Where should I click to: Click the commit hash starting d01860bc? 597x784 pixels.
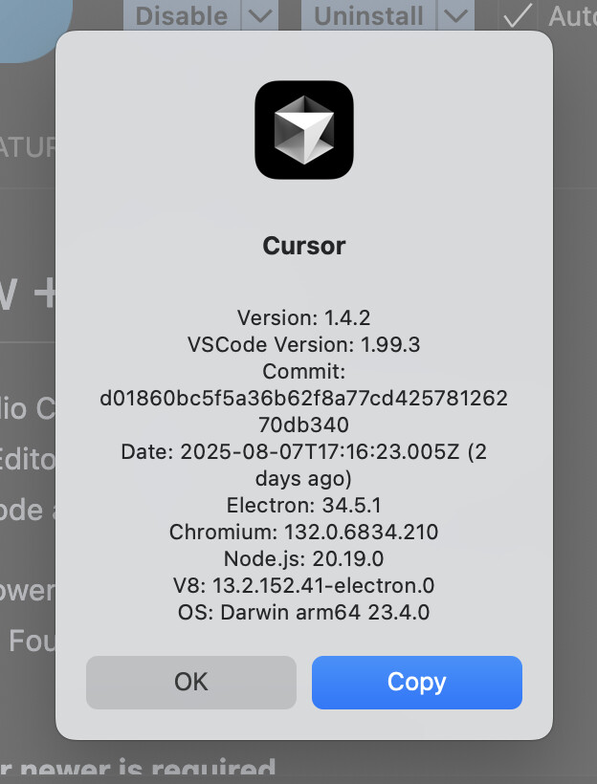point(303,411)
